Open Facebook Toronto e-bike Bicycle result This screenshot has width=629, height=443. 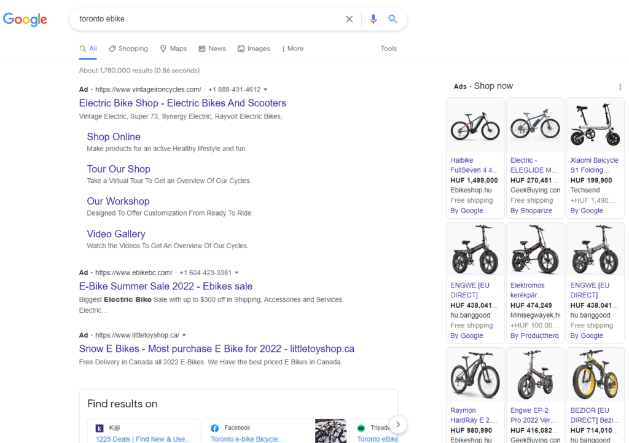pyautogui.click(x=248, y=439)
